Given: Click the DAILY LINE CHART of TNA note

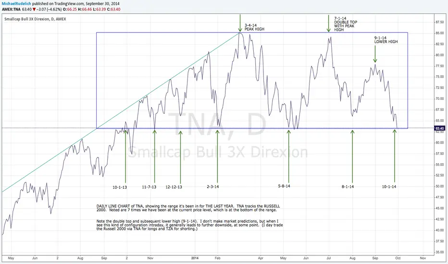Looking at the screenshot, I should (x=188, y=208).
